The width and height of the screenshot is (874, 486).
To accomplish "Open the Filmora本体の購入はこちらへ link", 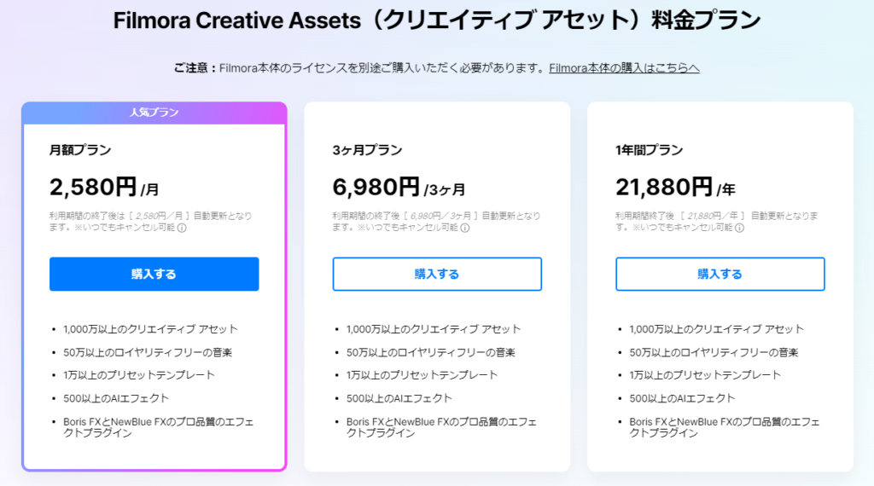I will [x=624, y=68].
